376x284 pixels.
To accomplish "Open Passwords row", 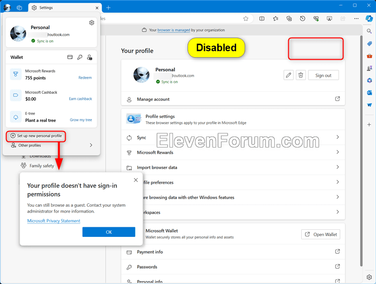I will 233,267.
